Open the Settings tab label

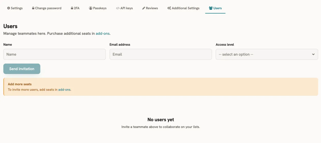coord(17,8)
